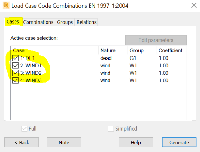Toggle the Full checkbox
200x152 pixels.
[24, 129]
